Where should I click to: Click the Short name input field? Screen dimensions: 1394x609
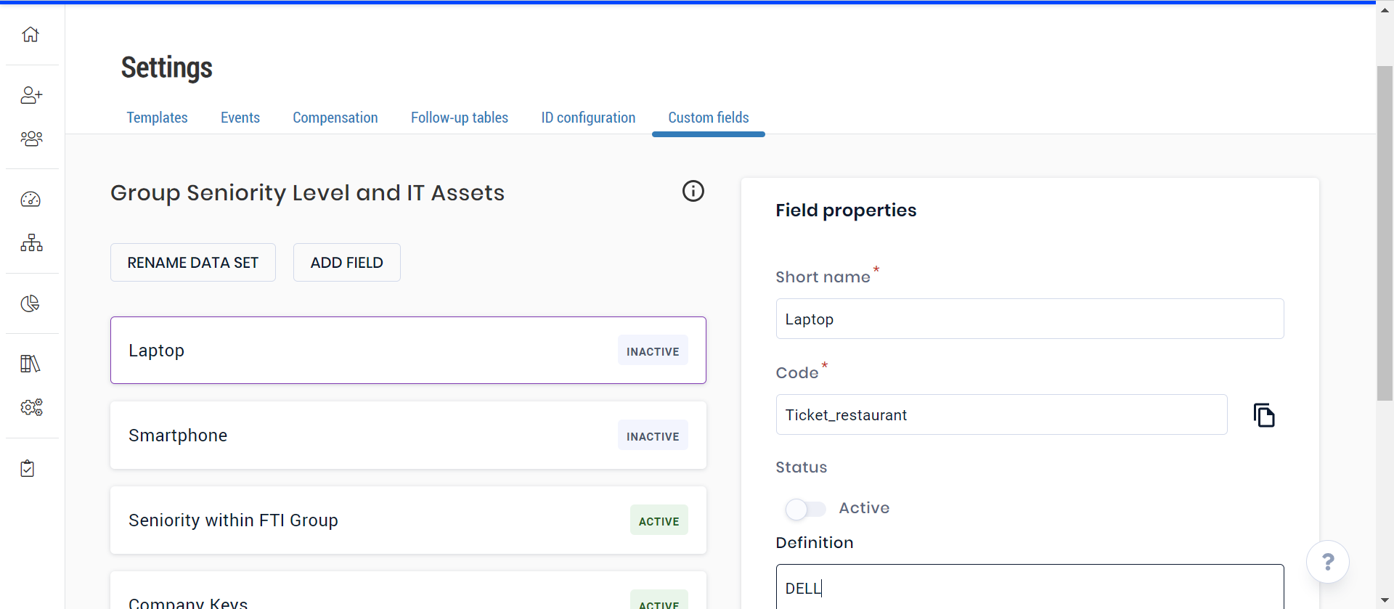(x=1029, y=319)
